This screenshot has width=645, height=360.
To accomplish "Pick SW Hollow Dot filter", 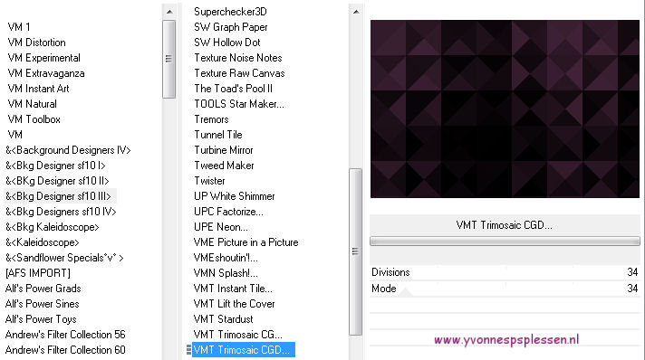I will click(227, 43).
